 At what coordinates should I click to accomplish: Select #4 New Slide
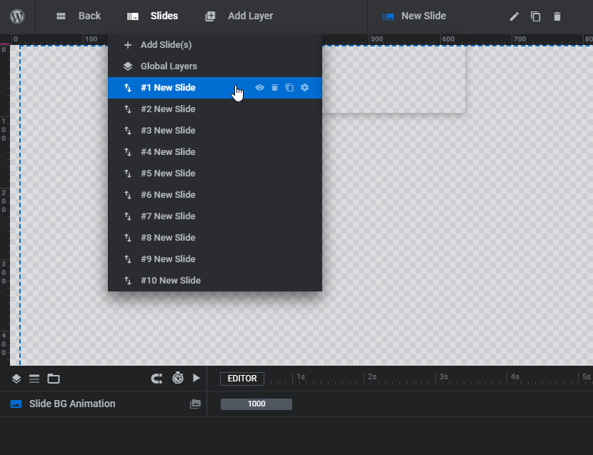pyautogui.click(x=215, y=152)
